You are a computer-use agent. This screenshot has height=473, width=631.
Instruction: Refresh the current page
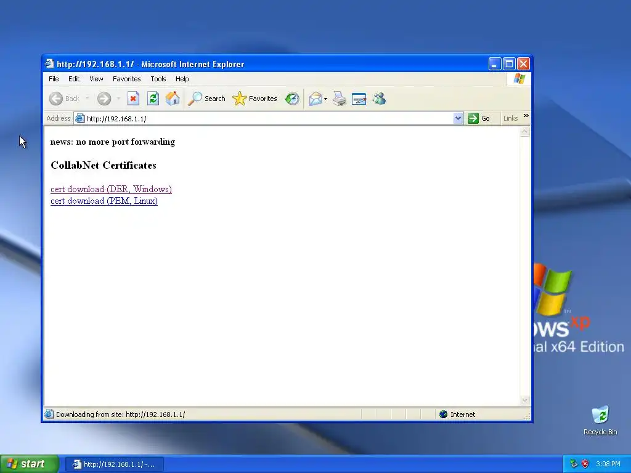click(x=153, y=99)
